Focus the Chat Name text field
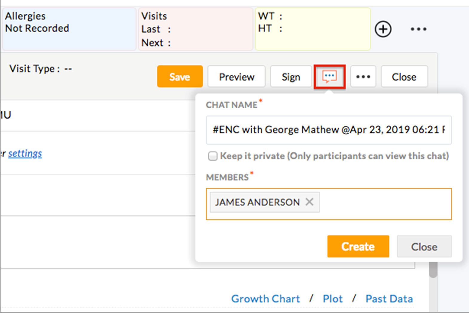 coord(329,130)
